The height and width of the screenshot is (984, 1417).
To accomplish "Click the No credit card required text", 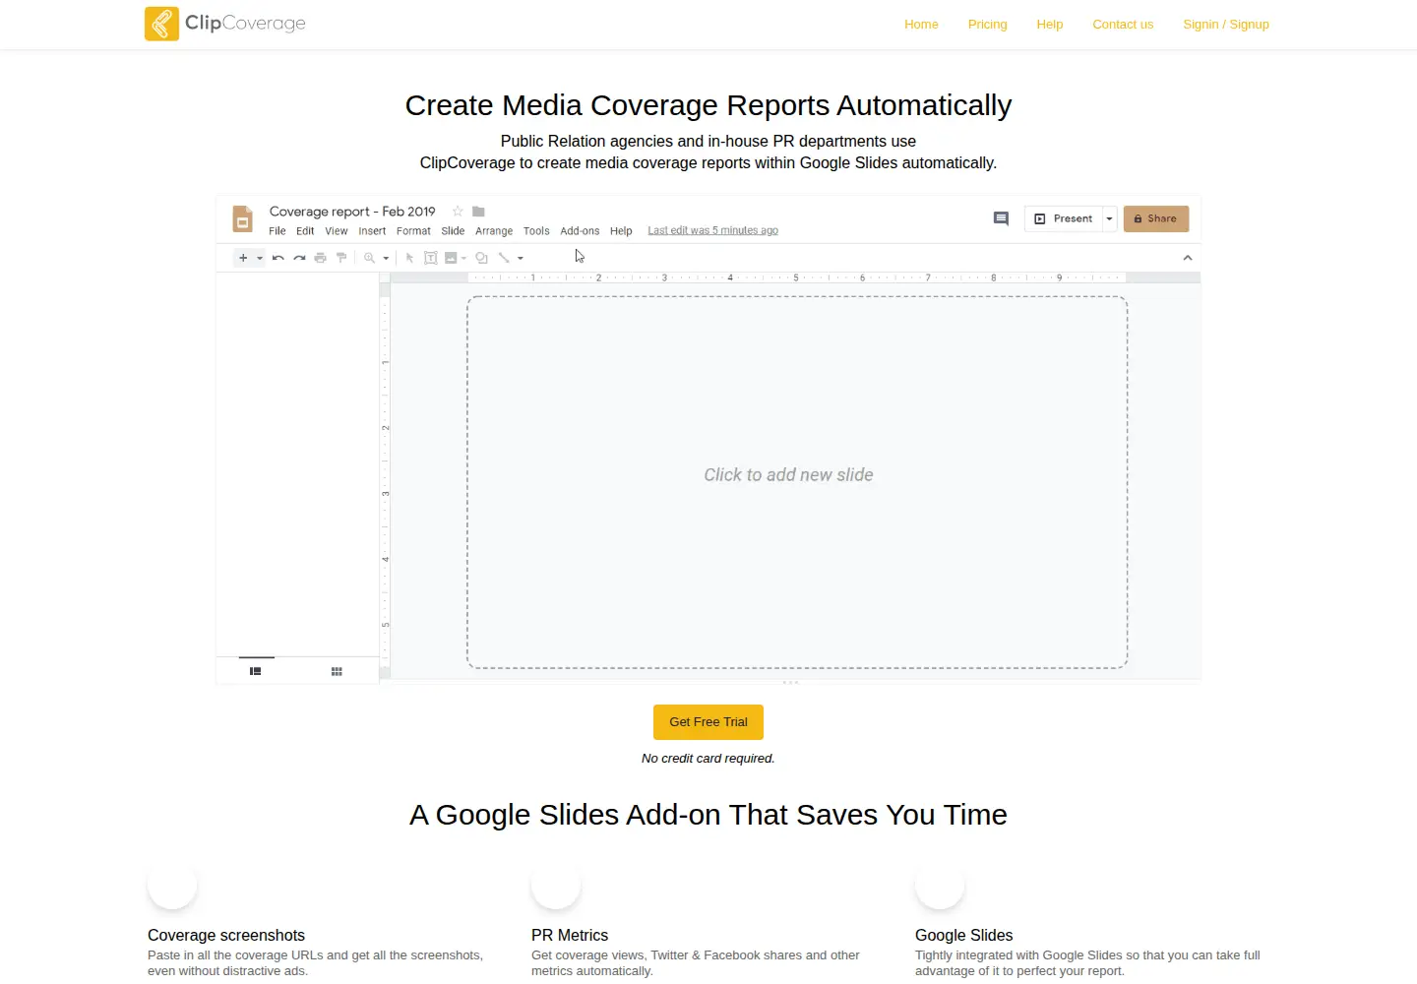I will point(708,759).
